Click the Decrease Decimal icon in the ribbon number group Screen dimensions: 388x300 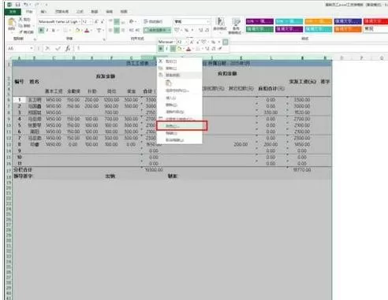click(x=207, y=30)
